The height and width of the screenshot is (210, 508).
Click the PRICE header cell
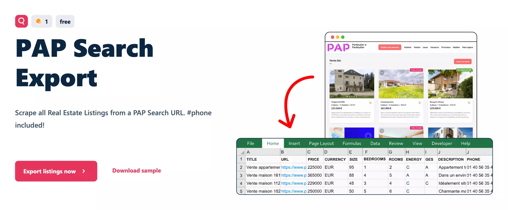[x=315, y=159]
